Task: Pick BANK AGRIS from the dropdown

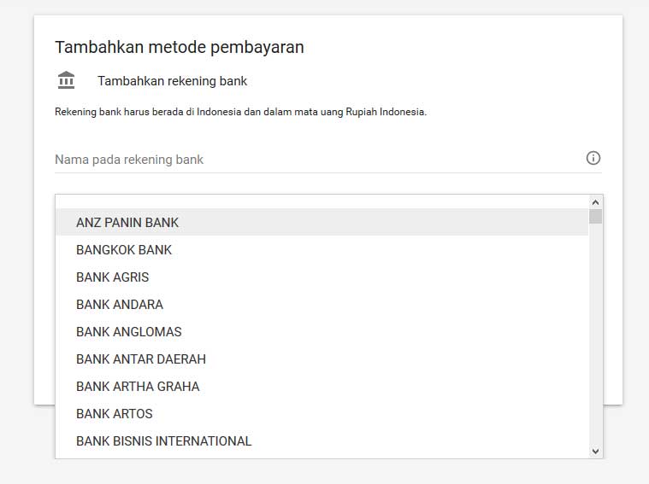Action: tap(322, 277)
